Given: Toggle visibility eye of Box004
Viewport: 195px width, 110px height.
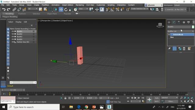Looking at the screenshot, I should point(13,39).
